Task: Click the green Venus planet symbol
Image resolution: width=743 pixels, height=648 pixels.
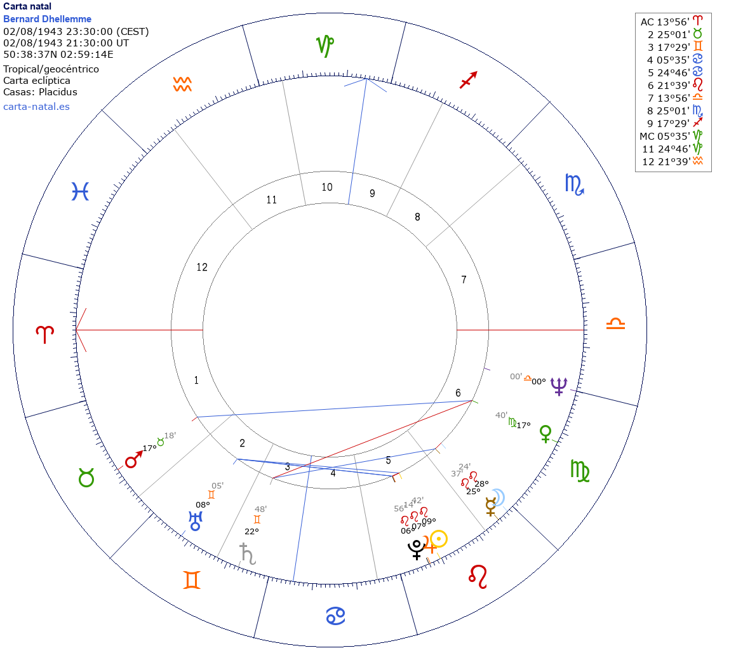Action: click(x=545, y=433)
